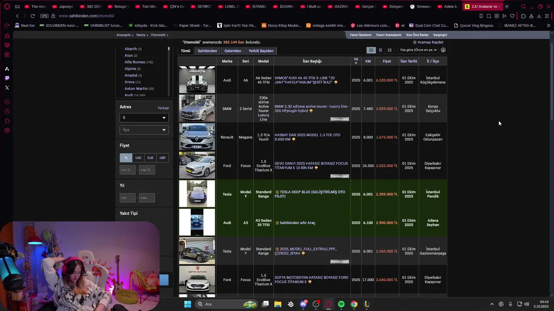
Task: Bookmark the page with the heart icon
Action: tap(512, 16)
